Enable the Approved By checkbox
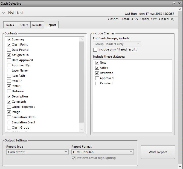 [9, 65]
